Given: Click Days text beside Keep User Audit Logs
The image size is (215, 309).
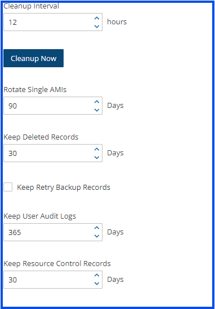Looking at the screenshot, I should 115,232.
